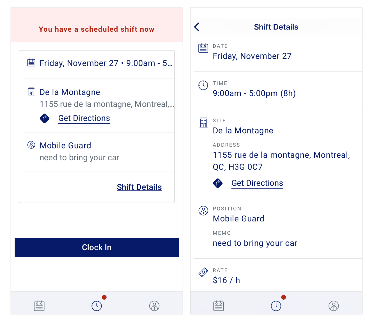Select the Get Directions diamond icon on left card
Image resolution: width=372 pixels, height=321 pixels.
pos(45,118)
